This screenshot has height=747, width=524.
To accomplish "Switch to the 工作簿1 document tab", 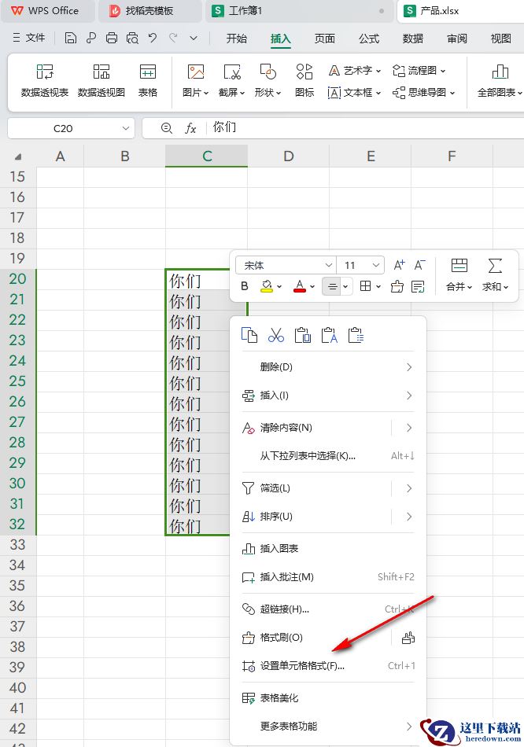I will 300,11.
